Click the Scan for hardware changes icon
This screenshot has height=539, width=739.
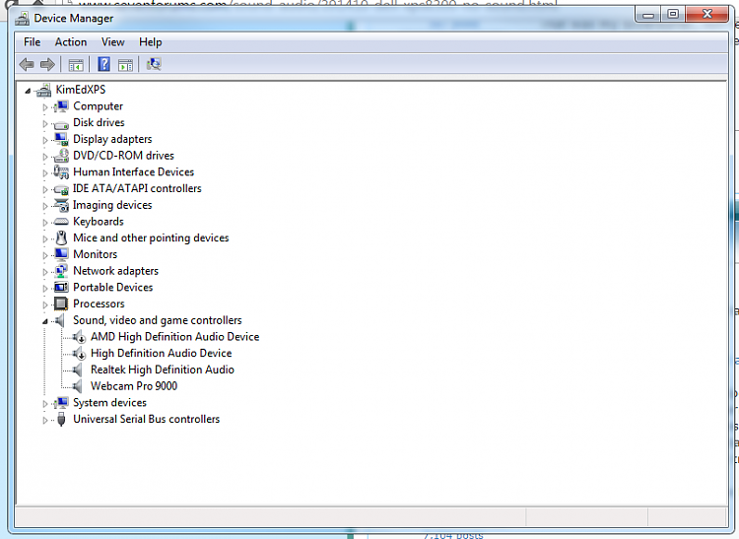[154, 64]
